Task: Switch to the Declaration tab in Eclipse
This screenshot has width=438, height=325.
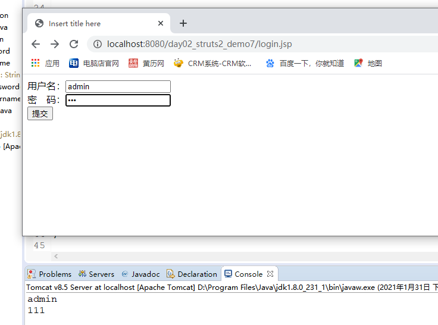Action: 192,274
